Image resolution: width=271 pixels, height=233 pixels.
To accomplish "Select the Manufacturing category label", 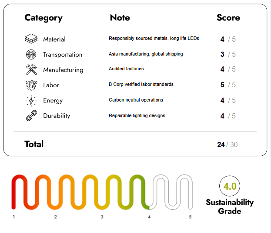I will click(63, 70).
